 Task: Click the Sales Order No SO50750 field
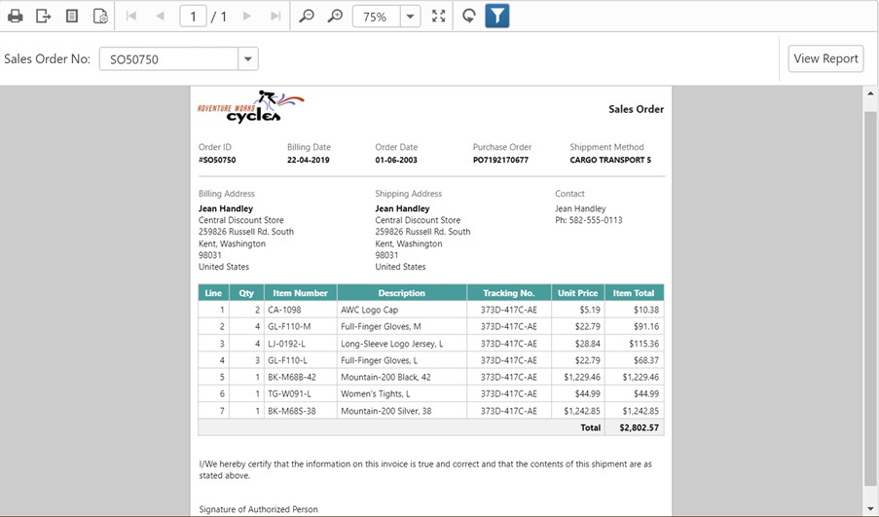point(168,59)
